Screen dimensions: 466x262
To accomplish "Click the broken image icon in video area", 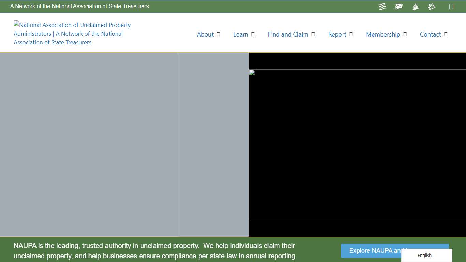I will 252,73.
